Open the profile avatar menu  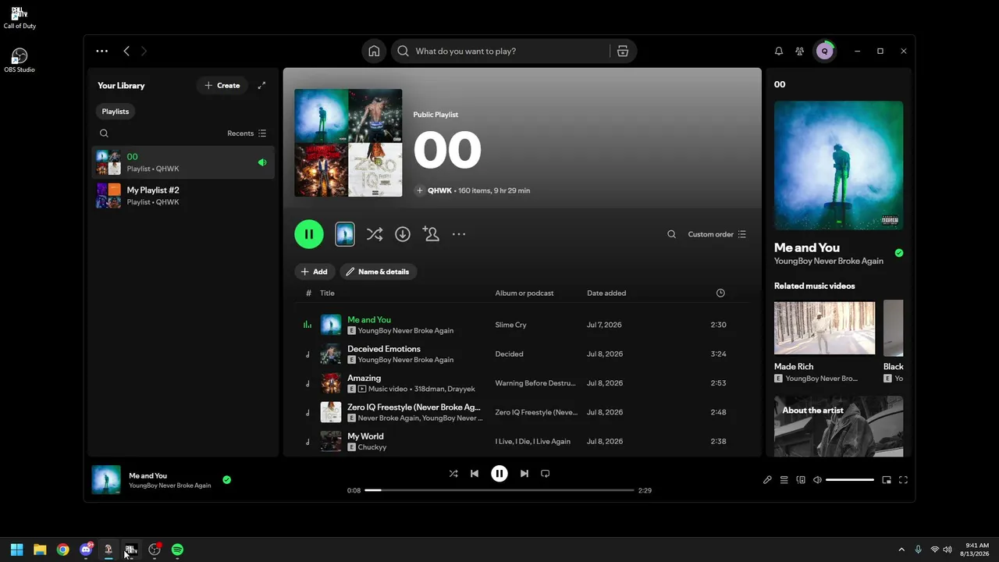[x=824, y=51]
